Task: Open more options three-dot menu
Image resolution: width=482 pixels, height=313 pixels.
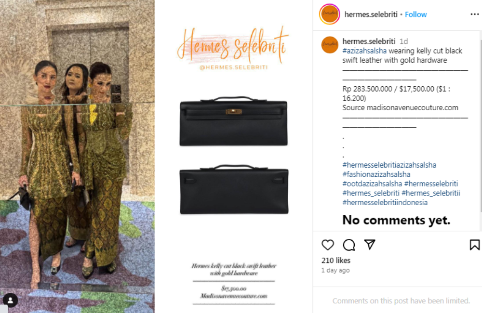Action: [x=475, y=14]
